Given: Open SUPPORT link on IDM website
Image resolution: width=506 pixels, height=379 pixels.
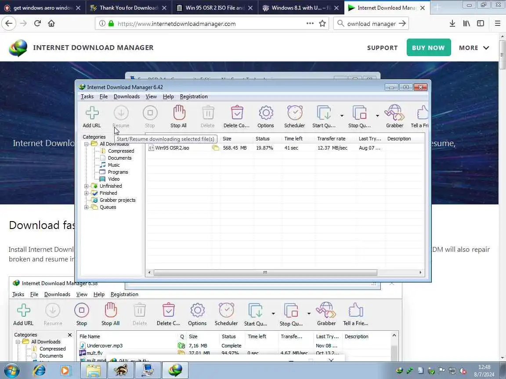Looking at the screenshot, I should (382, 48).
